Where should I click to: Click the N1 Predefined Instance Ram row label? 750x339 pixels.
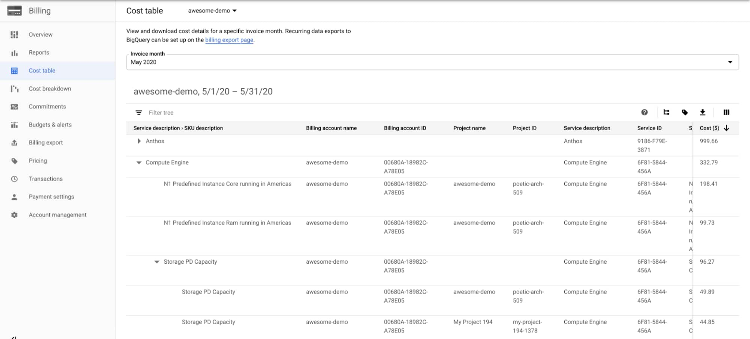[227, 223]
